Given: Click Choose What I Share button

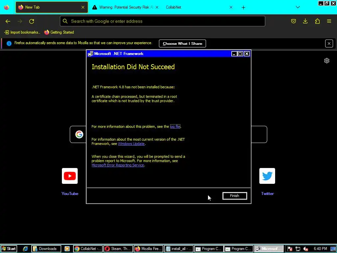Looking at the screenshot, I should 182,43.
